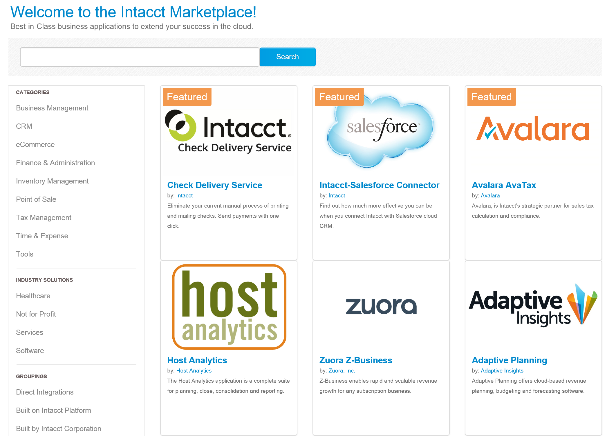Click the Z-Business description text
Image resolution: width=607 pixels, height=436 pixels.
(378, 386)
